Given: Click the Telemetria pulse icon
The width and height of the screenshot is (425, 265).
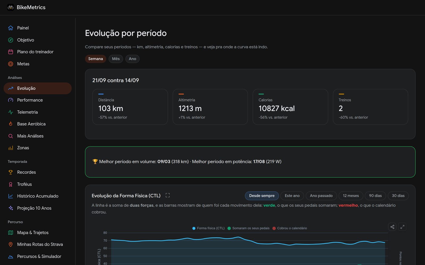Looking at the screenshot, I should pyautogui.click(x=11, y=112).
